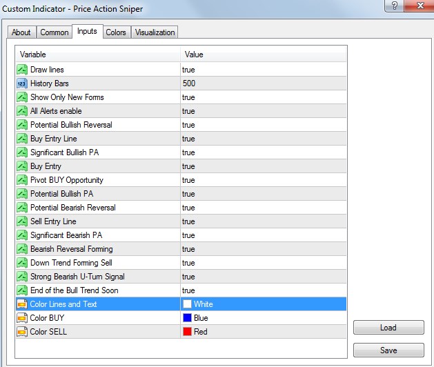Click the icon beside Significant Bearish PA
Image resolution: width=434 pixels, height=367 pixels.
pos(22,235)
